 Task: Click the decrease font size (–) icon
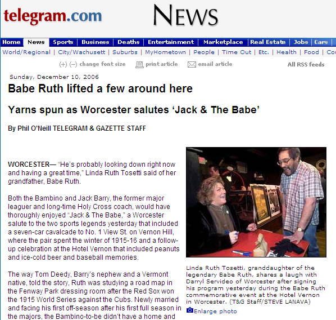(73, 64)
